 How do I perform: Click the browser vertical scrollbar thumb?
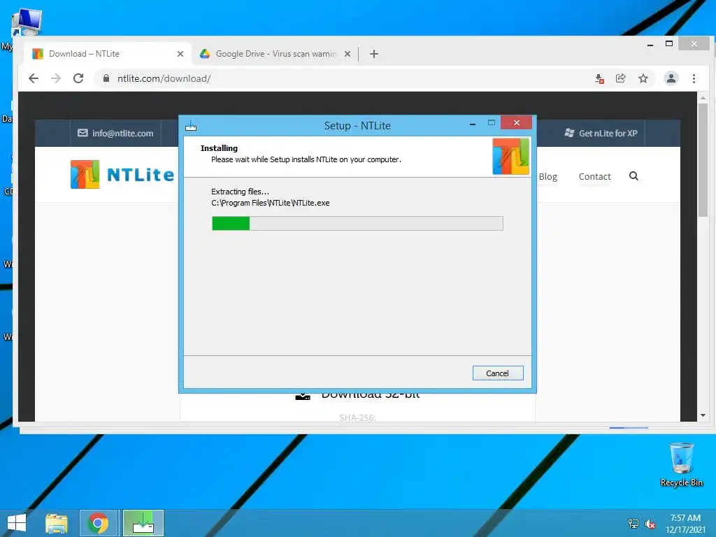[x=703, y=160]
